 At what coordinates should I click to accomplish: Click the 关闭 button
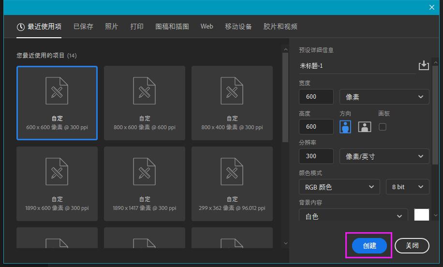pos(412,246)
